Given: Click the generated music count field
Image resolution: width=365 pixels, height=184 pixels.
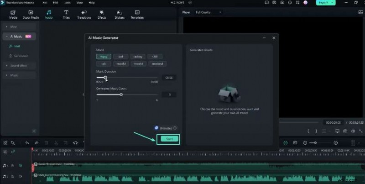Looking at the screenshot, I should [169, 95].
